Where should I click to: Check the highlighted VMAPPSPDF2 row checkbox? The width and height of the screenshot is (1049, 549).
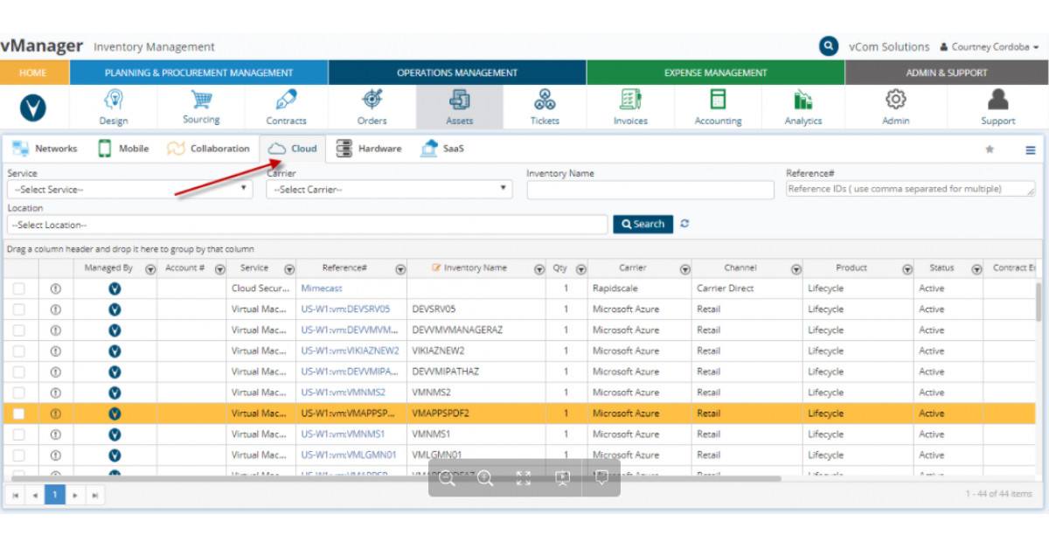[20, 413]
